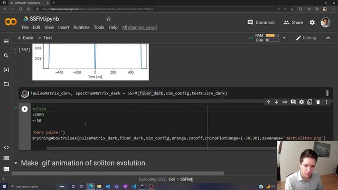This screenshot has width=338, height=190.
Task: Open the find and replace search panel
Action: pyautogui.click(x=6, y=55)
